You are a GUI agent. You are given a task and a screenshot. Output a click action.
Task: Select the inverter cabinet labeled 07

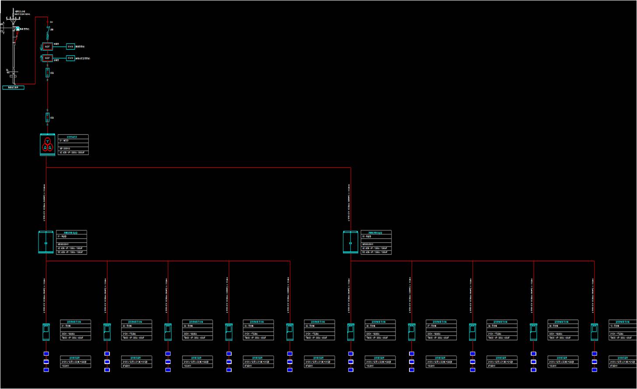click(x=412, y=332)
